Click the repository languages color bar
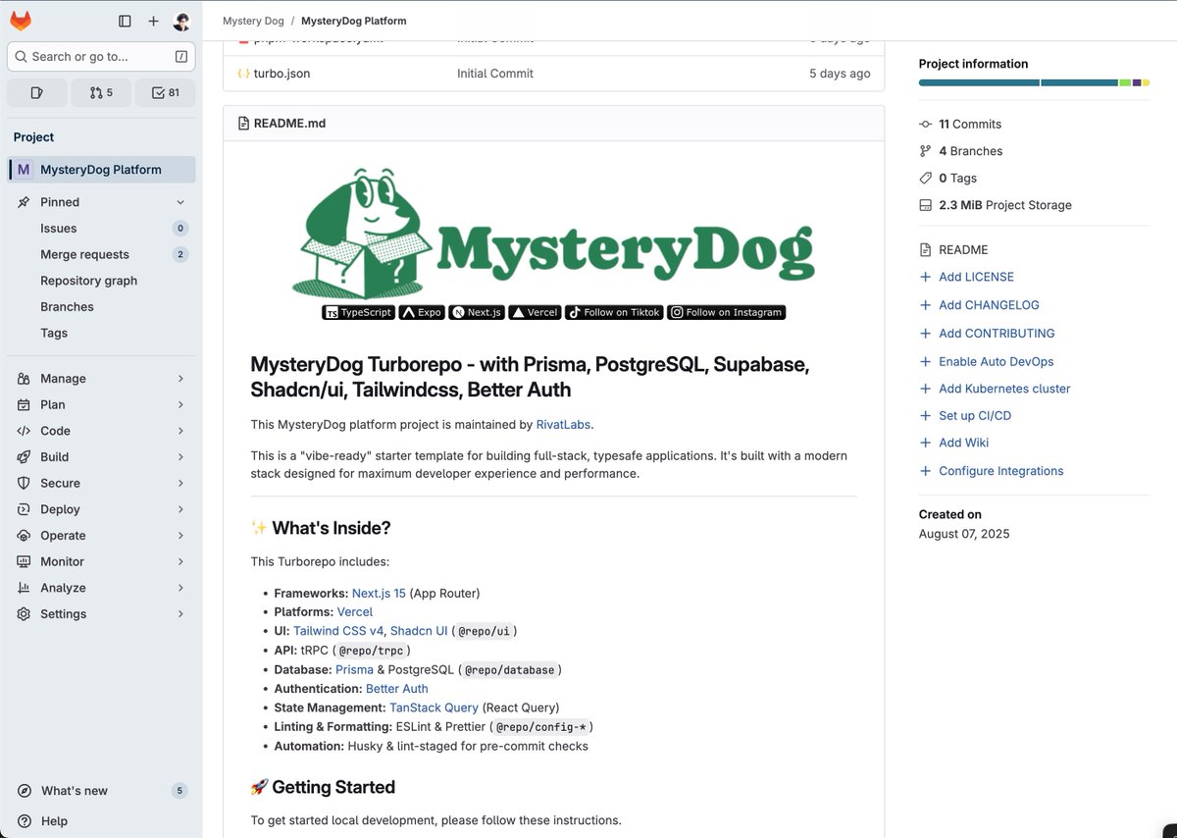Screen dimensions: 1177x838 1034,82
